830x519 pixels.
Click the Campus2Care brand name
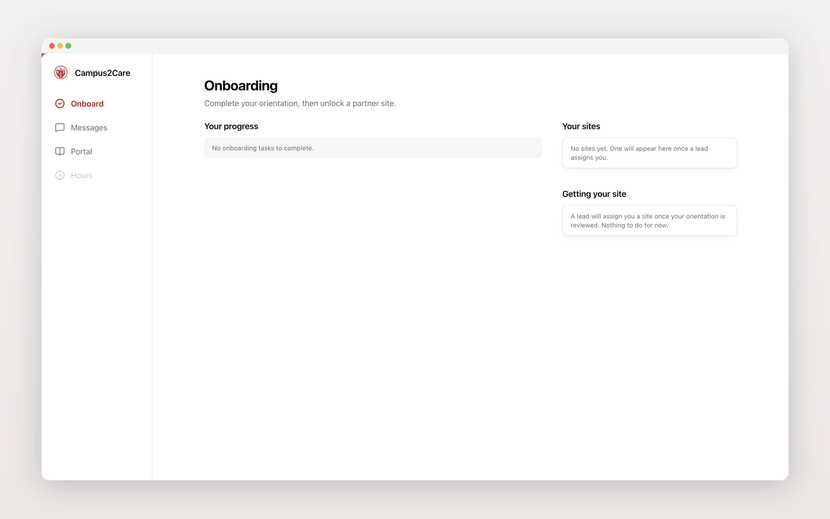(x=102, y=73)
